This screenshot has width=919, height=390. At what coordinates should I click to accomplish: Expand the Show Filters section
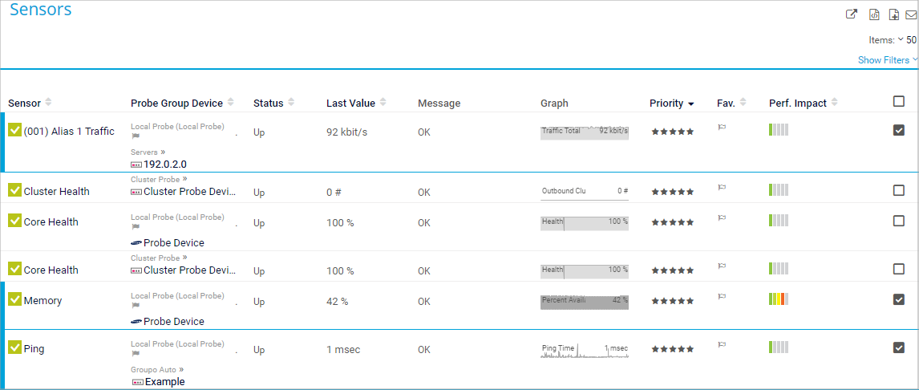pos(887,60)
